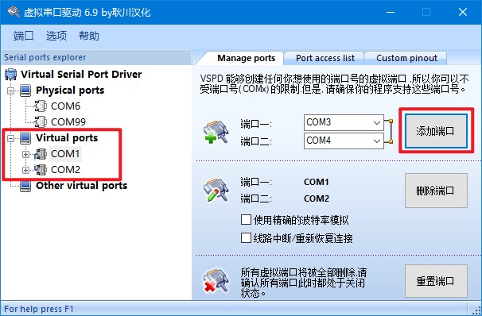Select the COM6 port connector icon
Viewport: 482px width, 316px height.
pos(41,106)
